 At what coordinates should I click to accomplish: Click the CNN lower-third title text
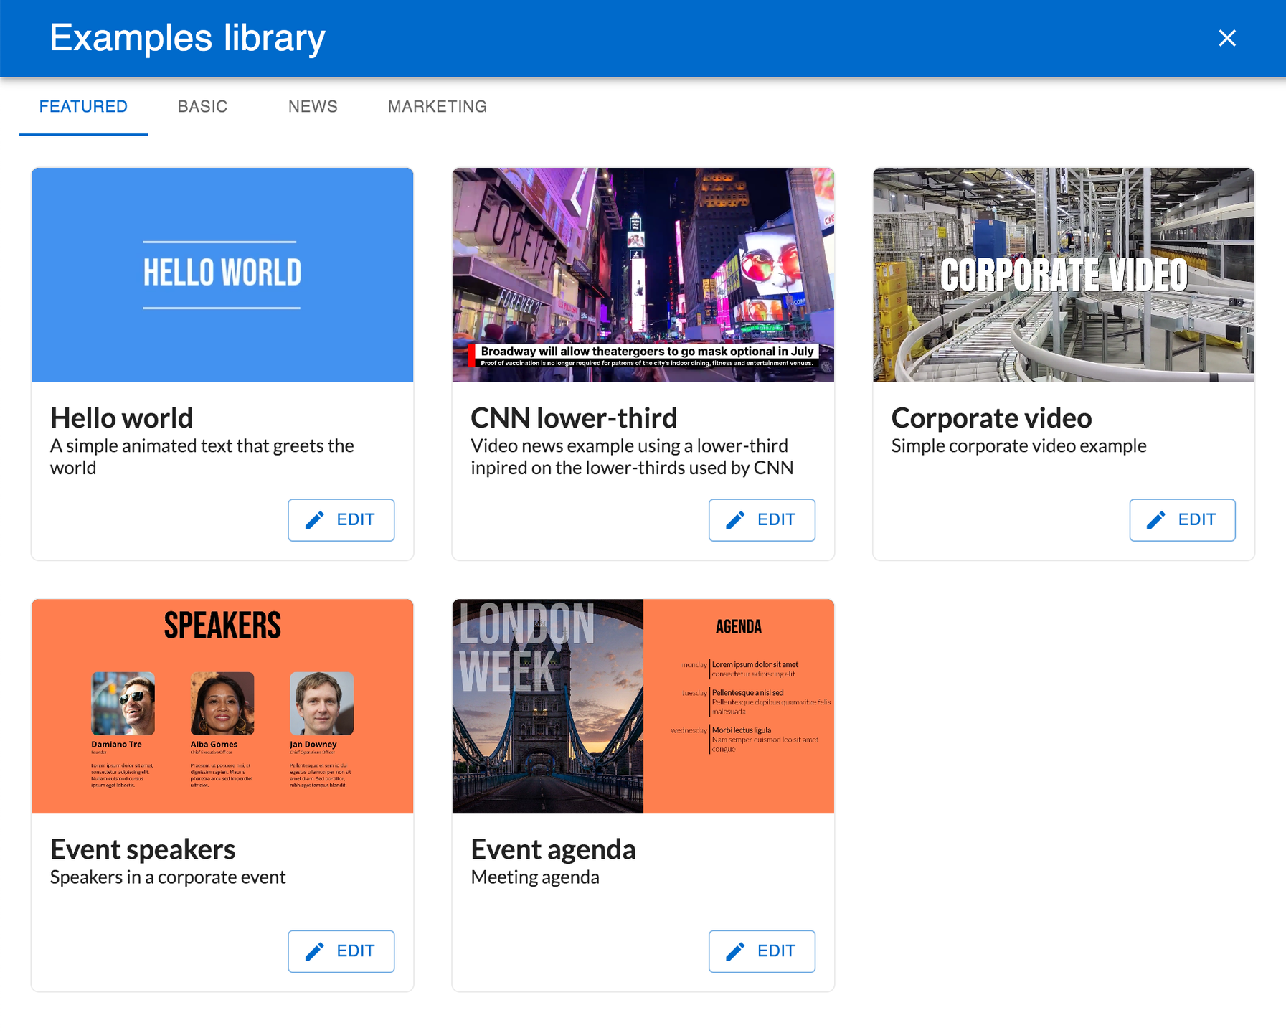tap(573, 418)
